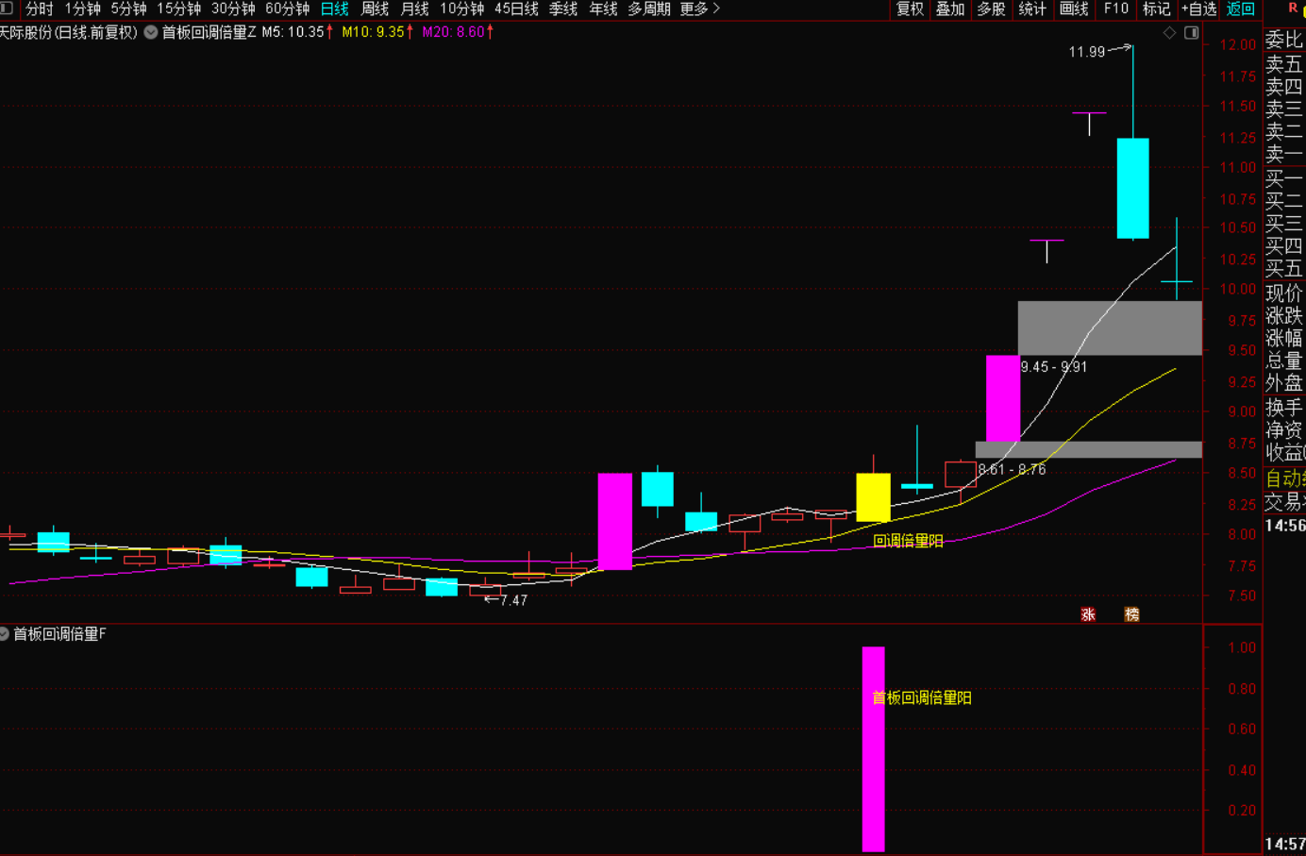This screenshot has height=856, width=1306.
Task: Add stock via +自选 button
Action: coord(1198,9)
